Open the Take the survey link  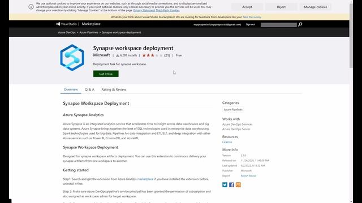click(252, 17)
